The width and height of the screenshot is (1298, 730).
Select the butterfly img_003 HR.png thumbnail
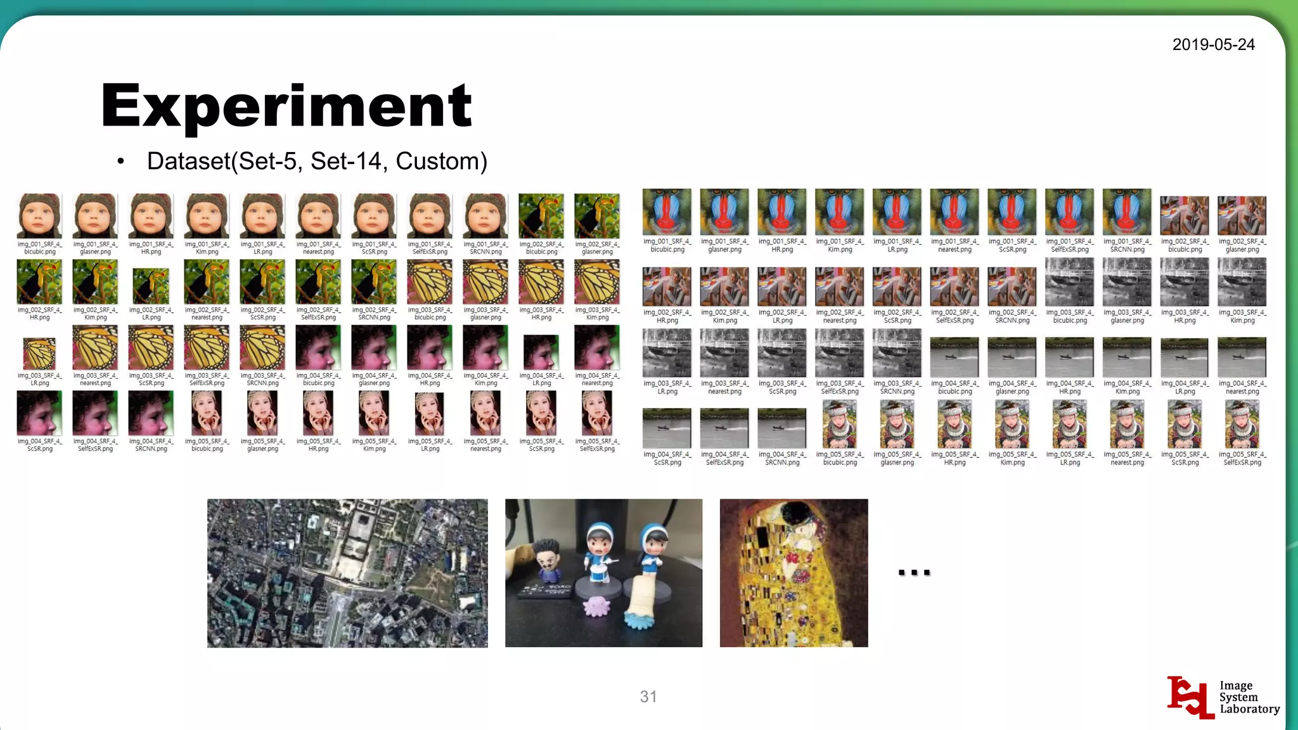pos(541,283)
